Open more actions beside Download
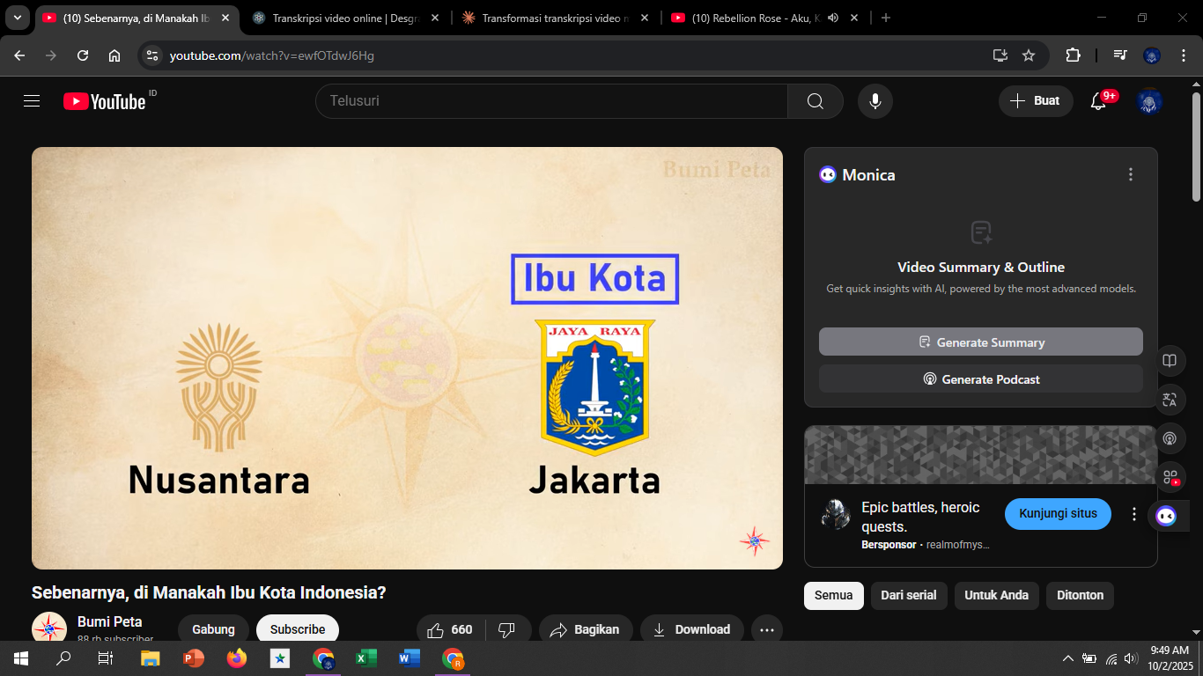 coord(767,630)
